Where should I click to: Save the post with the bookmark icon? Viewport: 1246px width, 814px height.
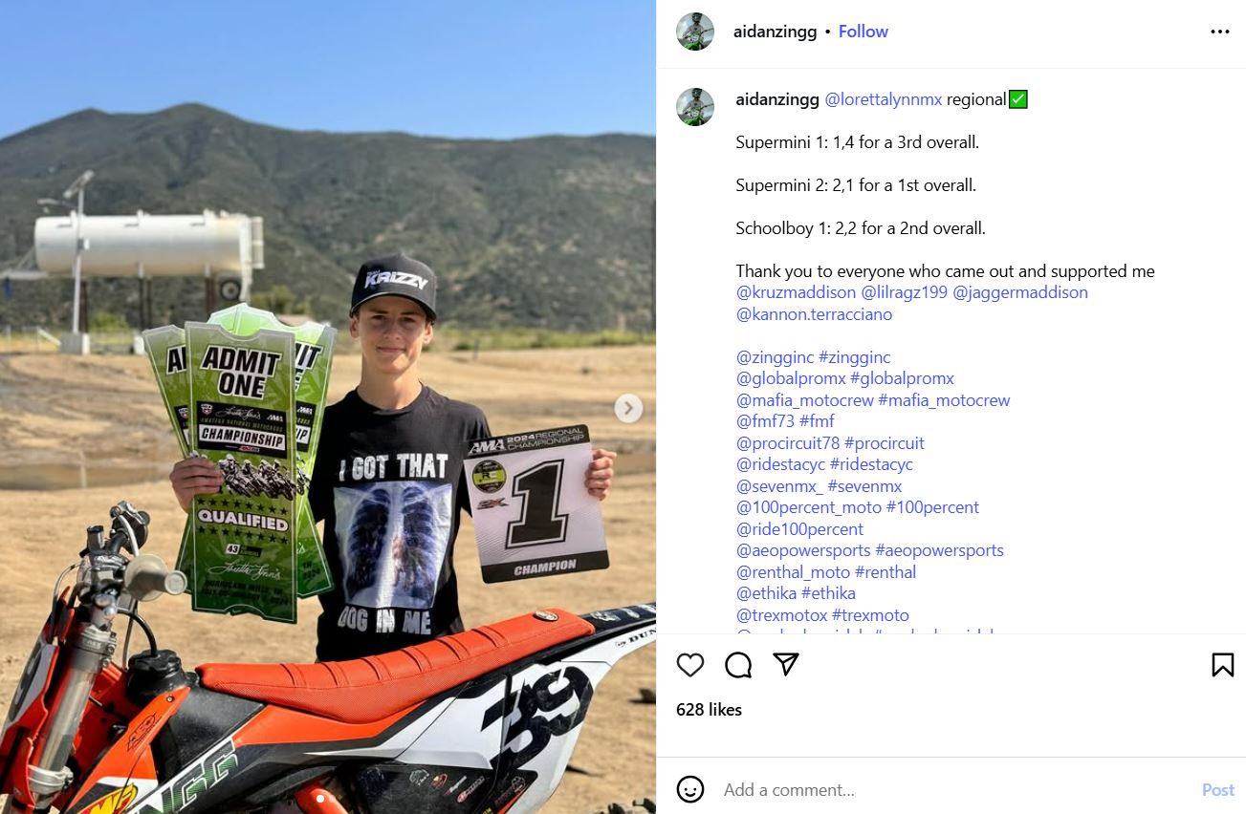[x=1222, y=665]
